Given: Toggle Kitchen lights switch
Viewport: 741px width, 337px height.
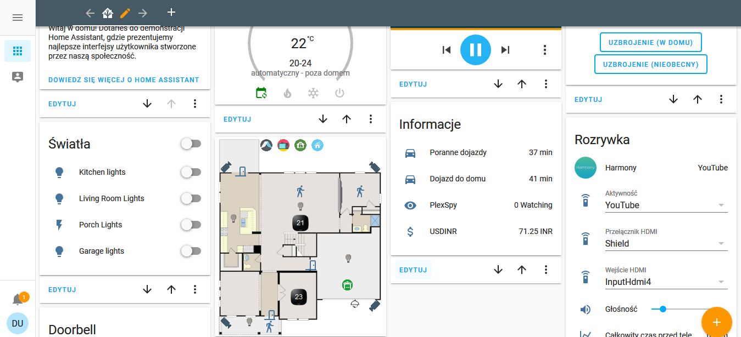Looking at the screenshot, I should click(x=191, y=172).
